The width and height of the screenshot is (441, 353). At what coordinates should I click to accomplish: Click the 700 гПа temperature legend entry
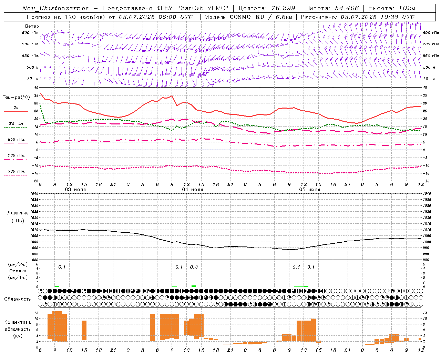point(16,155)
